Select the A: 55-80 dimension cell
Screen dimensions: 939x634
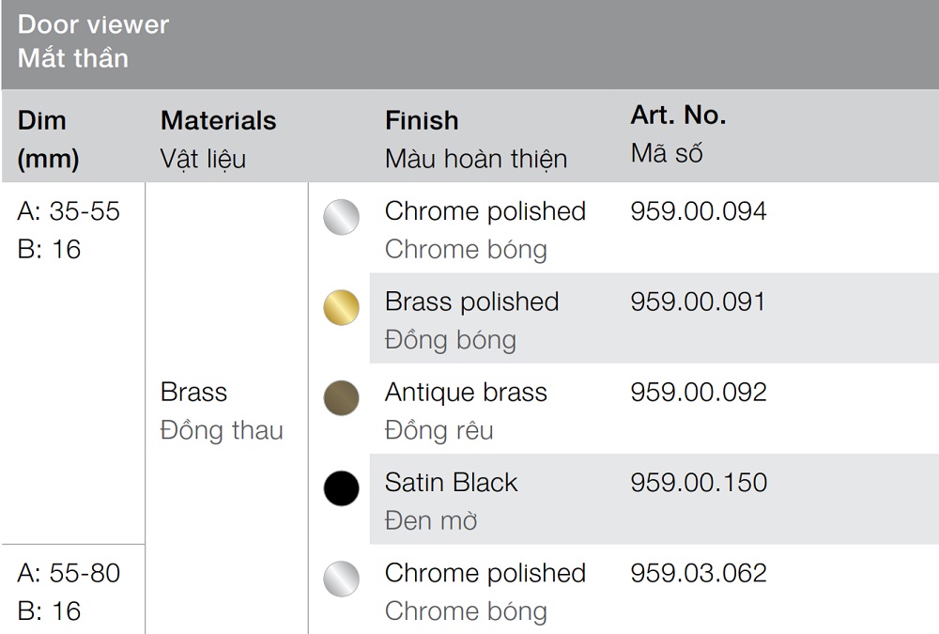(69, 573)
